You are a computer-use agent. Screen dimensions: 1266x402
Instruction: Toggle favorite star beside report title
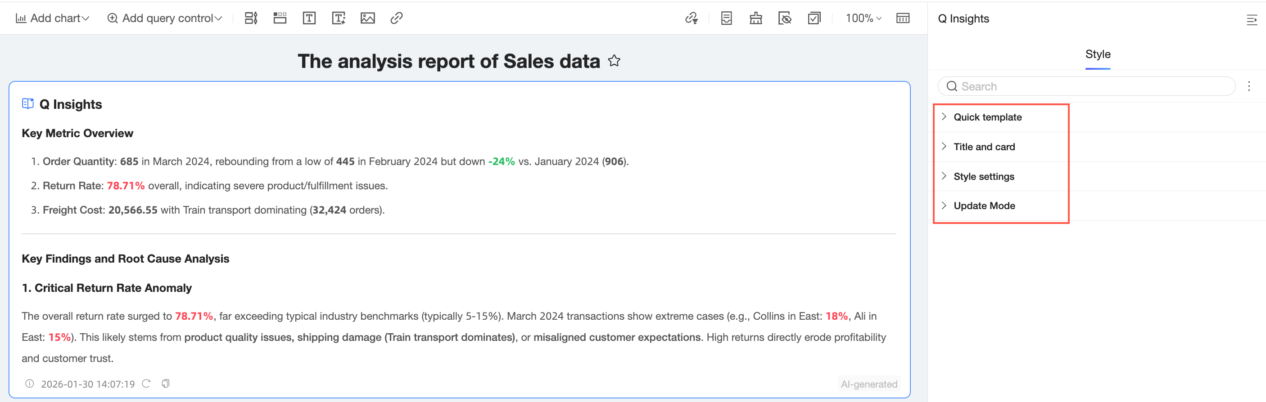coord(615,61)
